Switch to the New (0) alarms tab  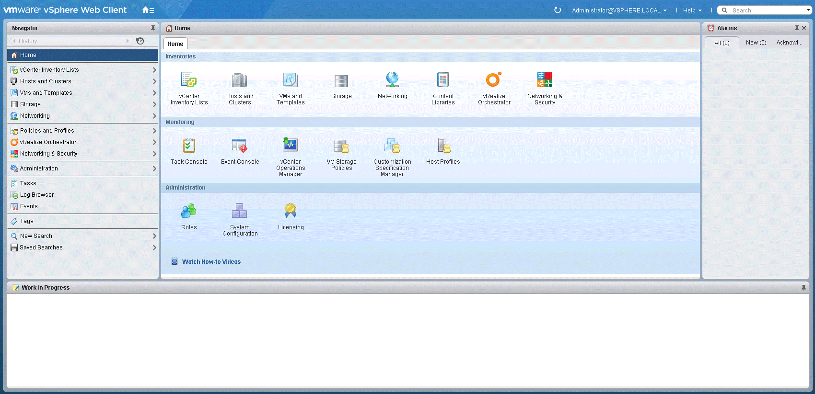pos(756,43)
